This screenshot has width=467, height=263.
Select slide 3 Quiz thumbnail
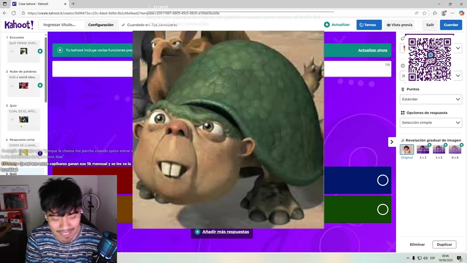pyautogui.click(x=24, y=119)
